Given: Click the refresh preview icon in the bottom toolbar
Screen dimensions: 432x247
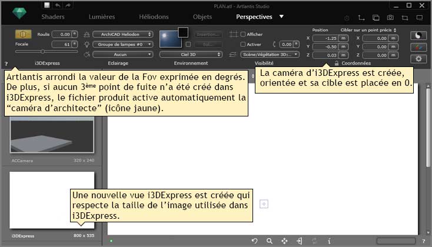Looking at the screenshot, I should [314, 241].
